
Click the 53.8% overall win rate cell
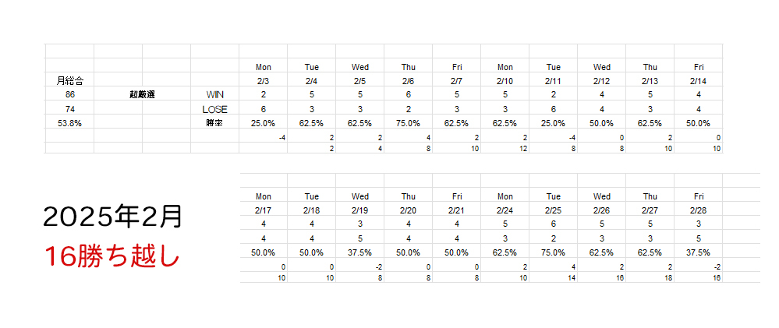click(x=70, y=123)
